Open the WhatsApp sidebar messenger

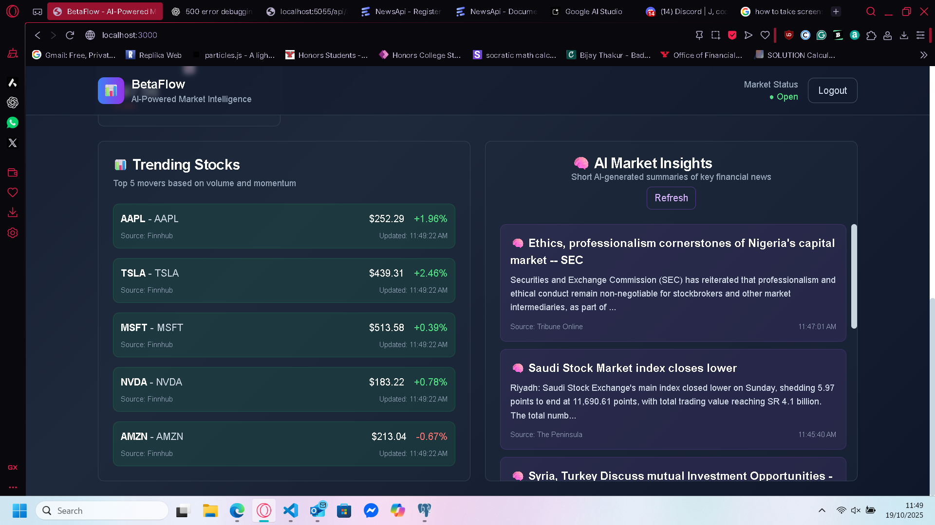pos(13,122)
